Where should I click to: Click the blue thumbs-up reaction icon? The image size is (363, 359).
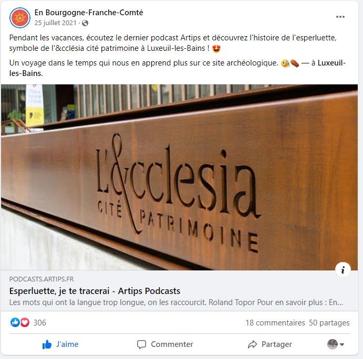tap(15, 322)
